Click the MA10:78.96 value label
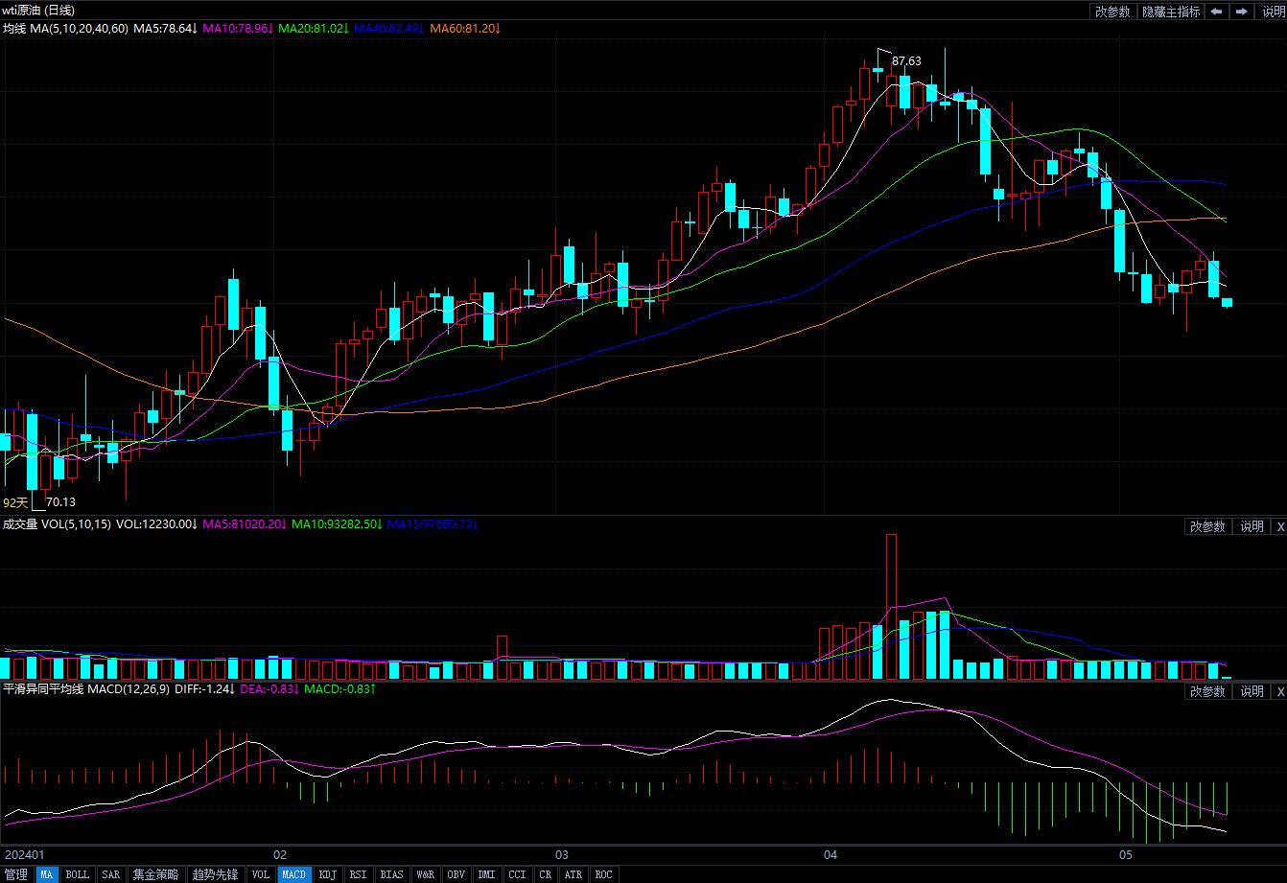 239,29
